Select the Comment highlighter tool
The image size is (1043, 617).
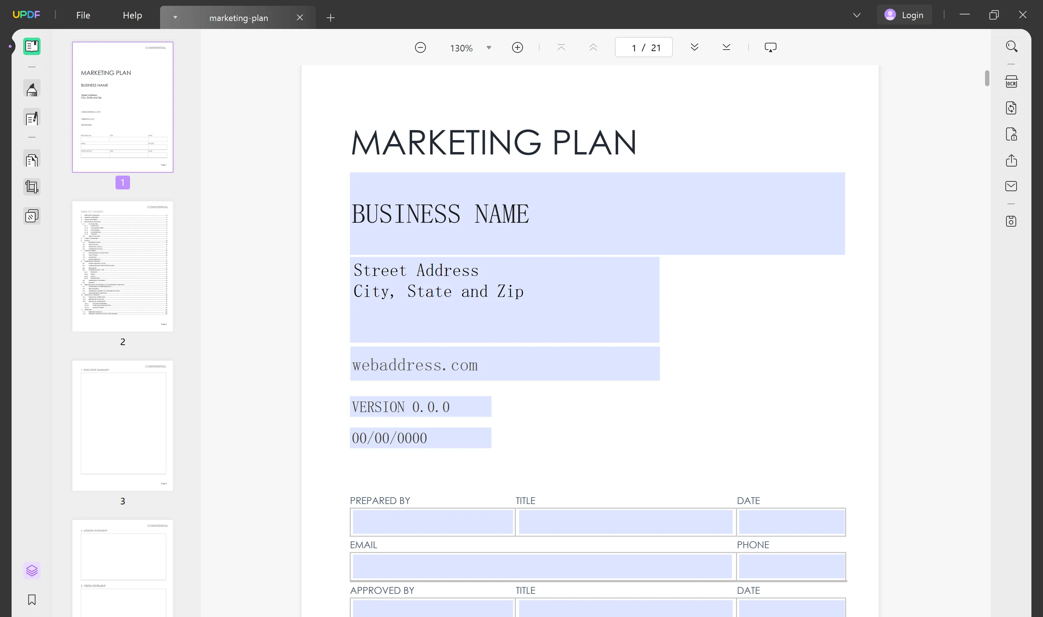[32, 89]
